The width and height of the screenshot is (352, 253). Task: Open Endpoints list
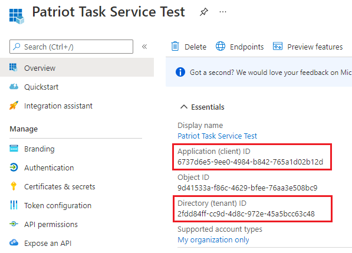click(x=246, y=47)
